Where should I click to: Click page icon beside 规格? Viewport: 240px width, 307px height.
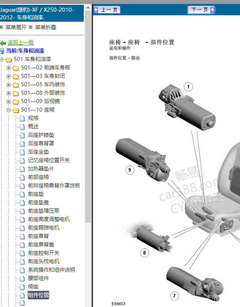click(x=22, y=119)
